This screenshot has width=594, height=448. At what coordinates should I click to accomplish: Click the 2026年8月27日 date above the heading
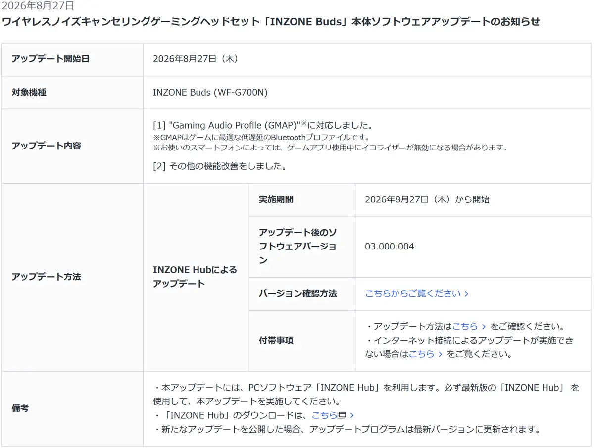point(38,6)
